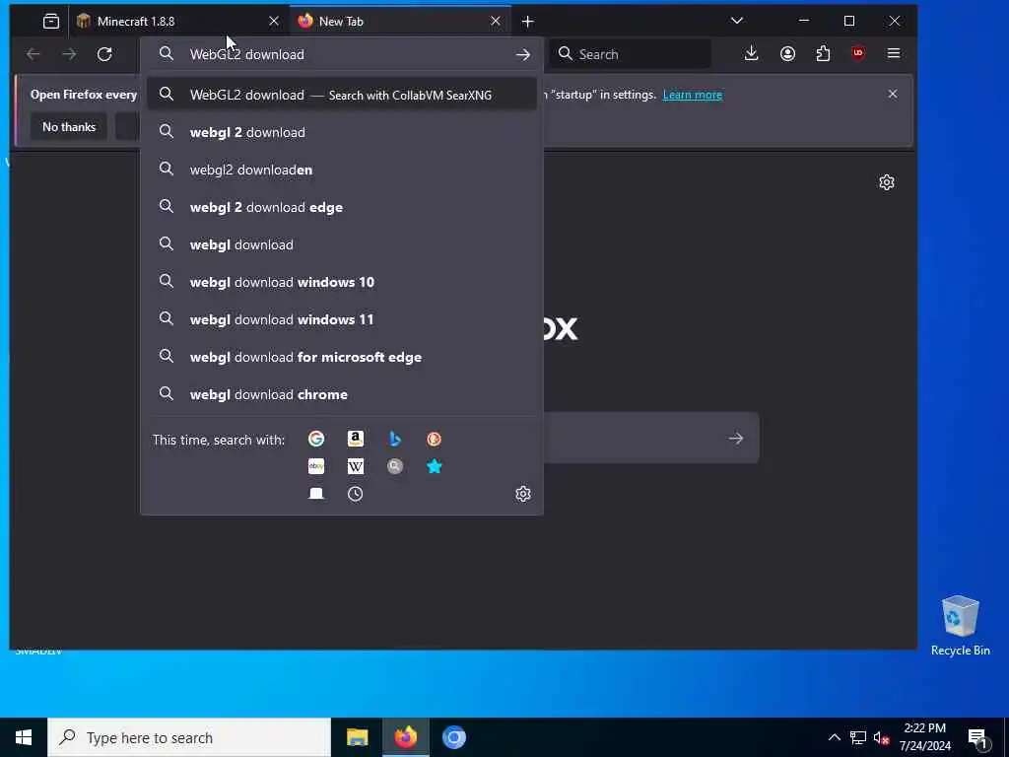This screenshot has width=1009, height=757.
Task: Select 'Search with CollabVM SearXNG' suggestion
Action: point(342,95)
